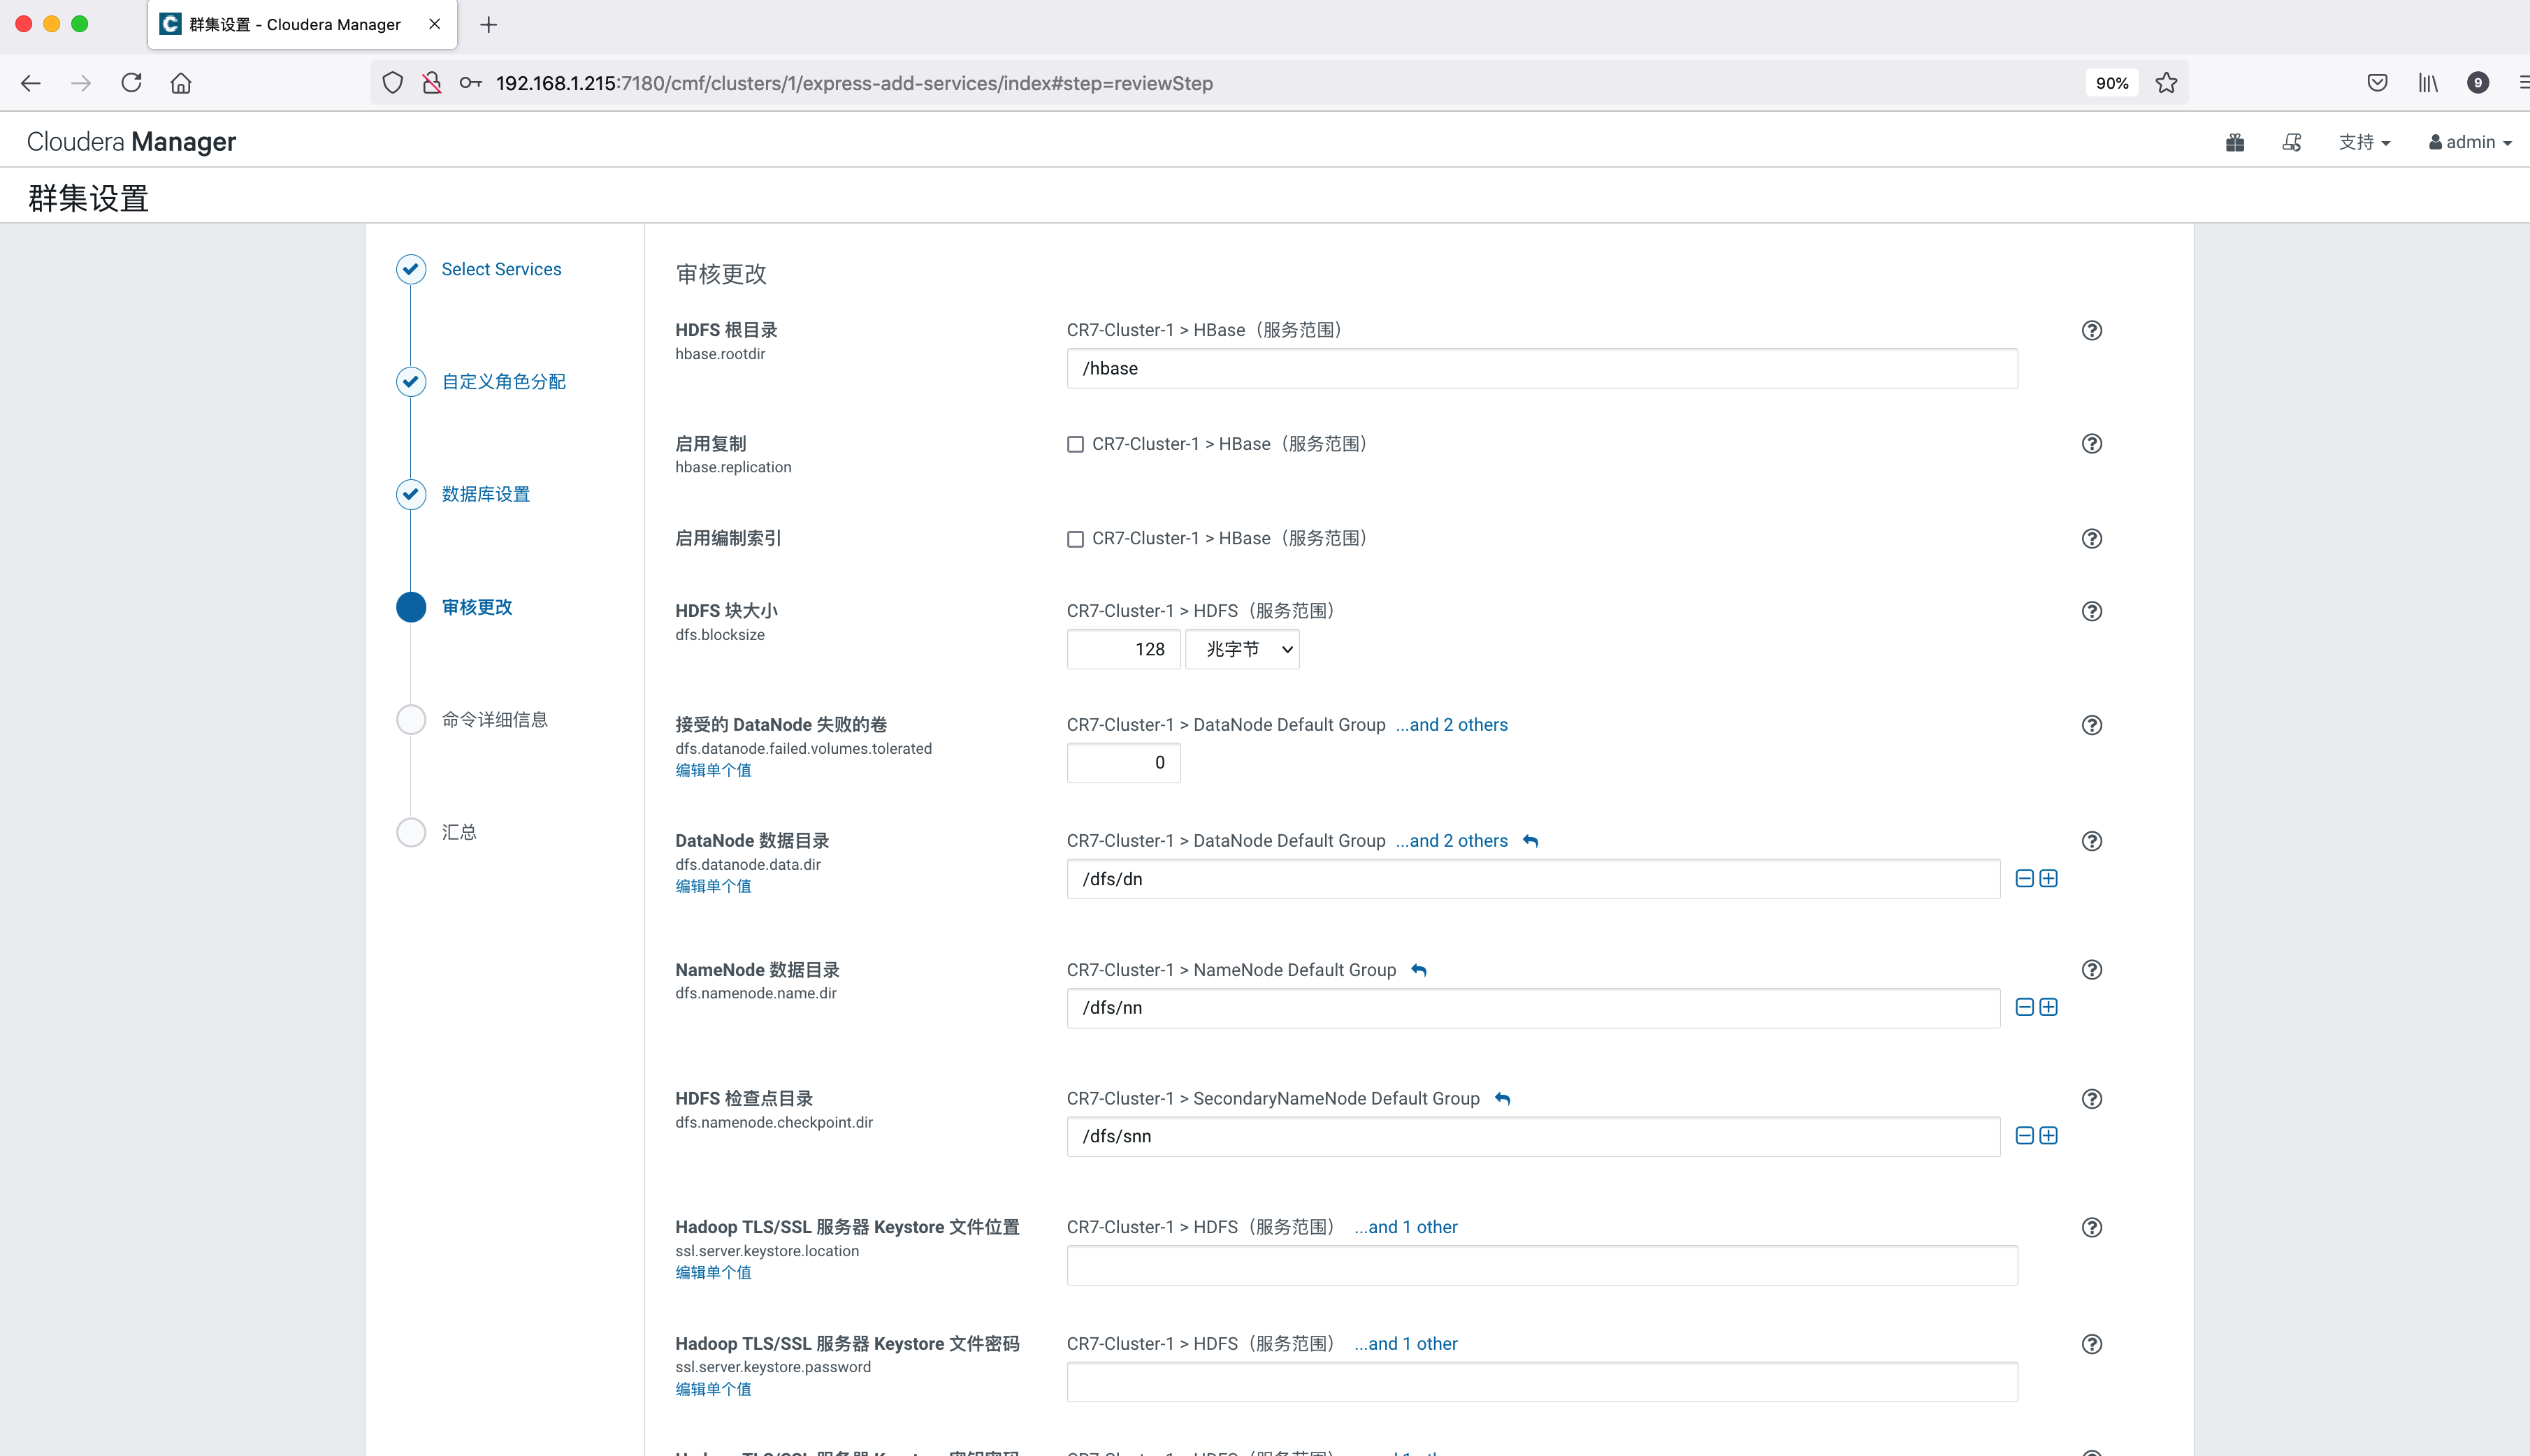The height and width of the screenshot is (1456, 2530).
Task: Bookmark this page with star icon
Action: (2166, 83)
